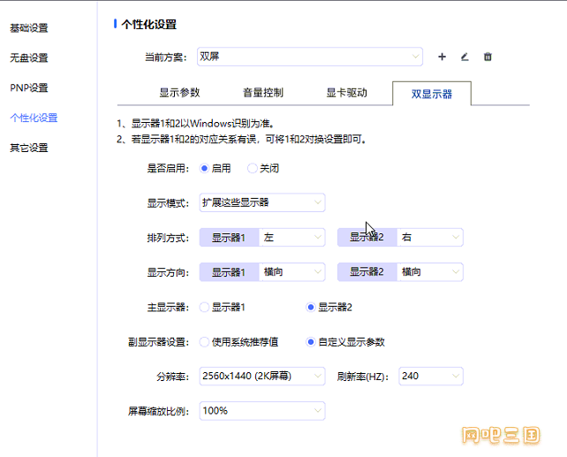Screen dimensions: 567x457
Task: Choose 显示器1 as main display
Action: 204,308
